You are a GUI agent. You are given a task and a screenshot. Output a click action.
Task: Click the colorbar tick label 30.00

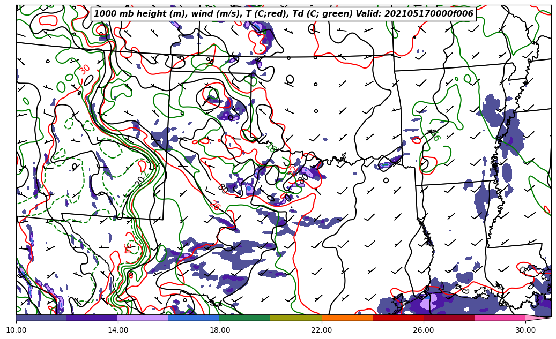coord(525,330)
